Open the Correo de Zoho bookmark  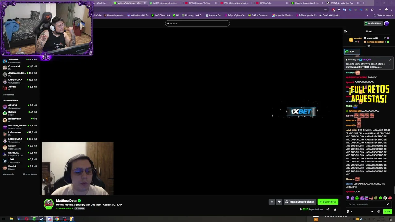coord(214,15)
